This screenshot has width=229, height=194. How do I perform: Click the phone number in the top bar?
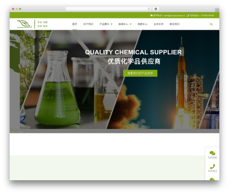click(x=207, y=16)
